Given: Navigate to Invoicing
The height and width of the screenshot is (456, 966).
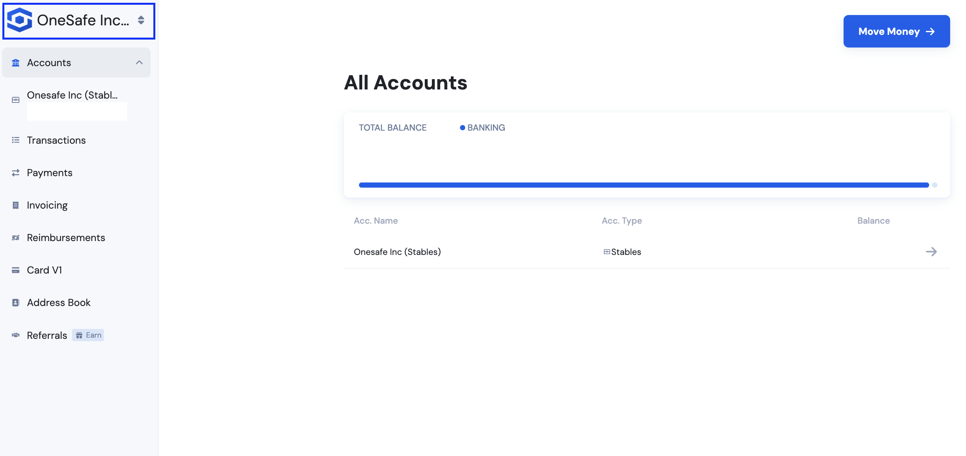Looking at the screenshot, I should [47, 205].
